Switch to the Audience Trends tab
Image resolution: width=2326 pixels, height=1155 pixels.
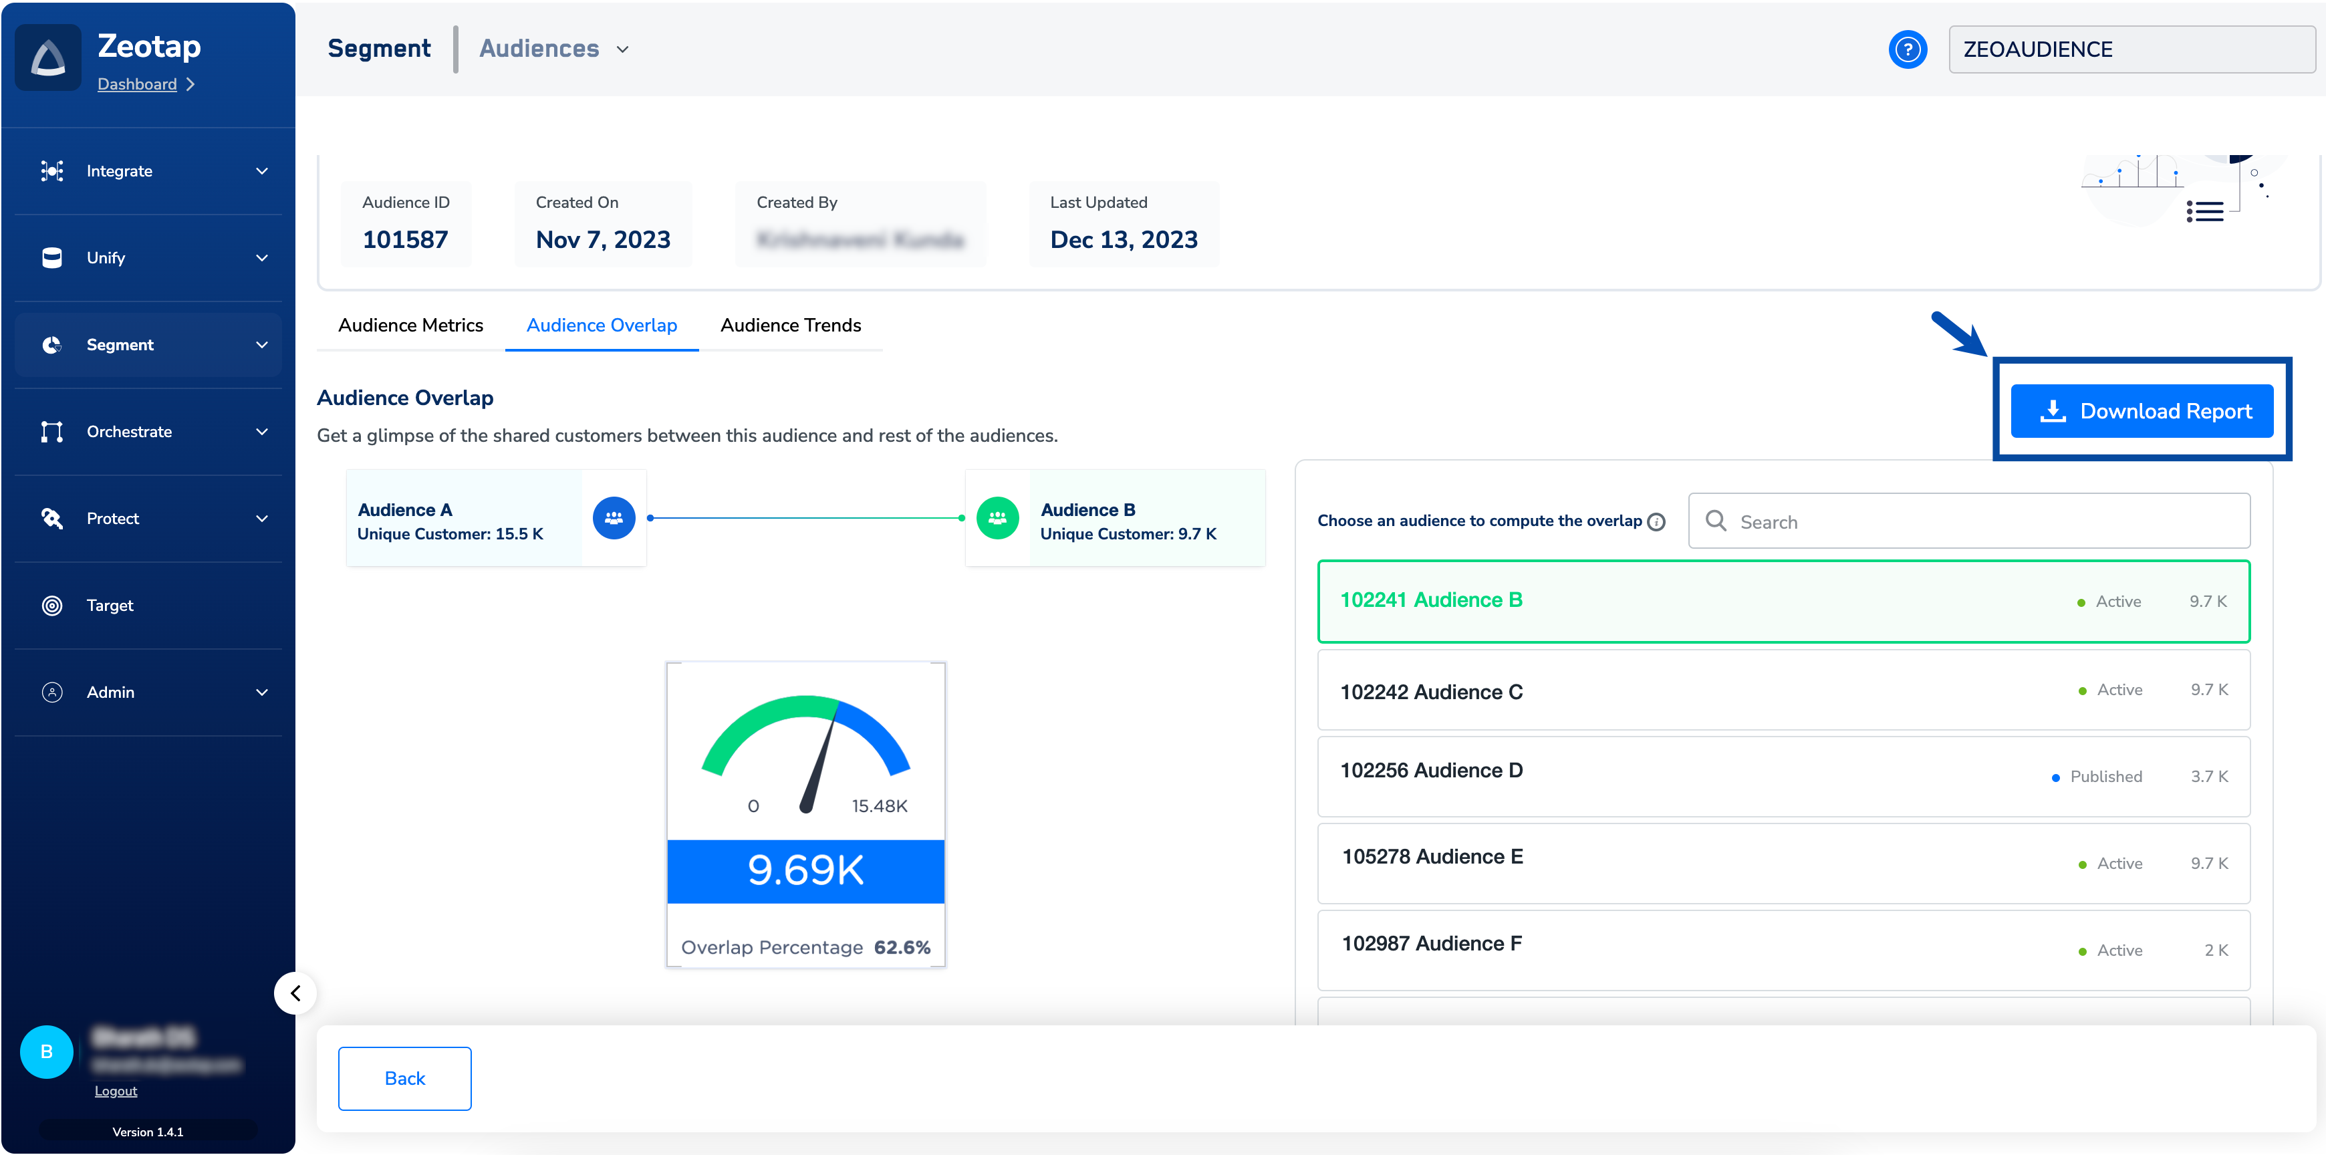point(790,325)
